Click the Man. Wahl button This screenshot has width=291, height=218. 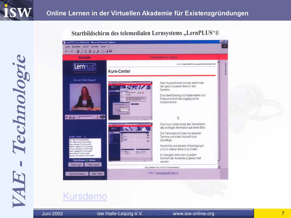click(x=97, y=174)
